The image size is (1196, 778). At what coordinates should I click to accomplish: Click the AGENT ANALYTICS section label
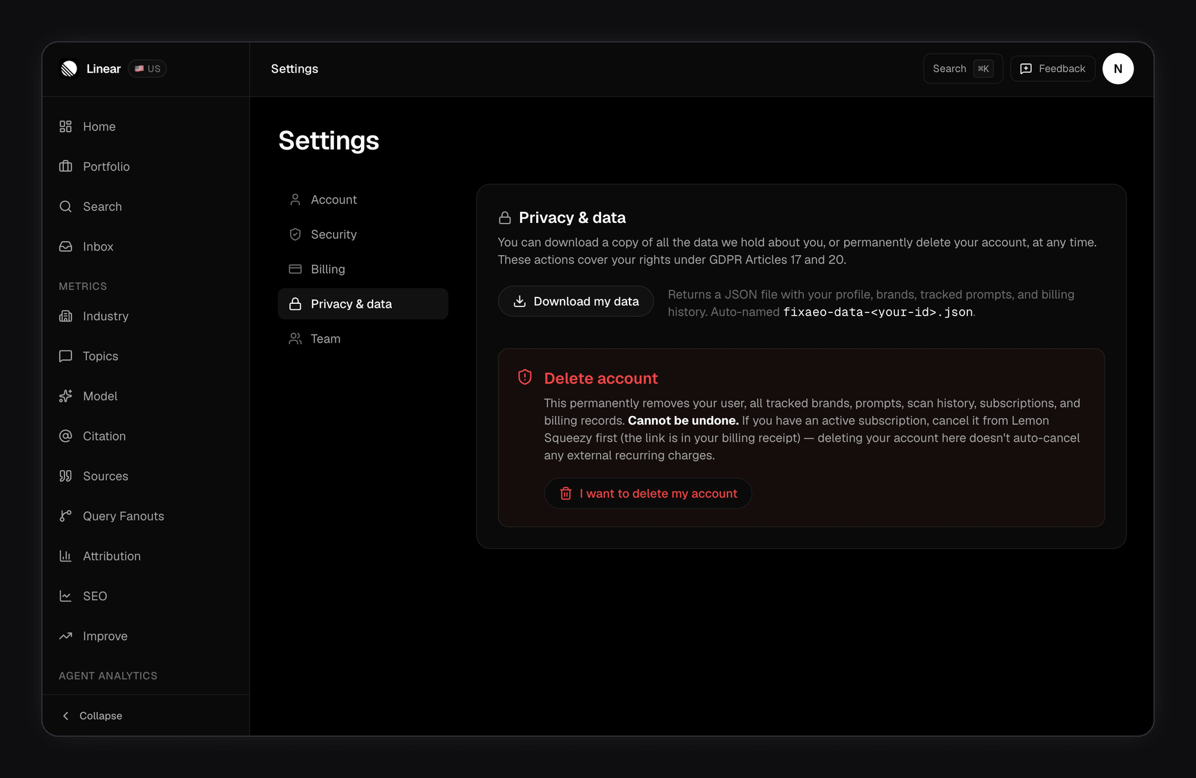108,676
